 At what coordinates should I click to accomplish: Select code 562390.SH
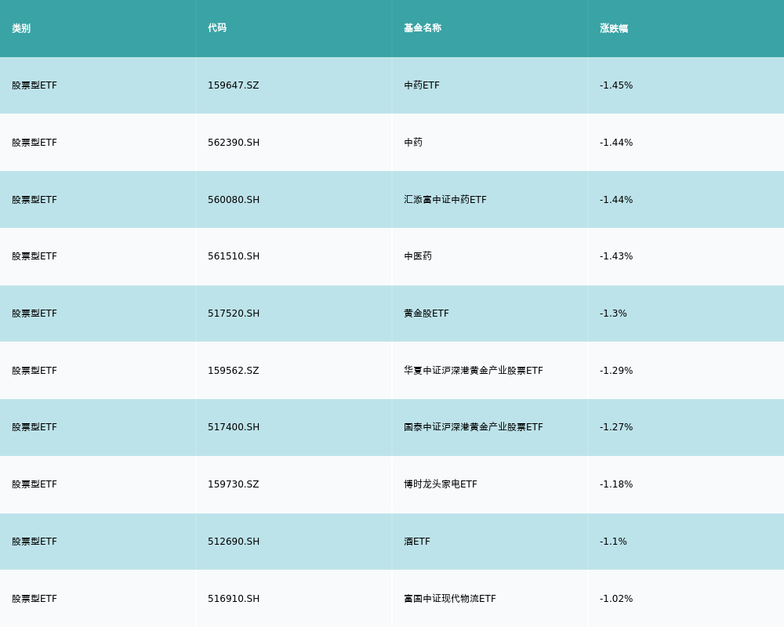(234, 143)
